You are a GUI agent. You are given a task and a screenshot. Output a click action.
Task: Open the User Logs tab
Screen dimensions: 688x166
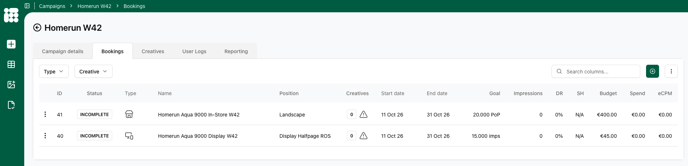coord(194,51)
